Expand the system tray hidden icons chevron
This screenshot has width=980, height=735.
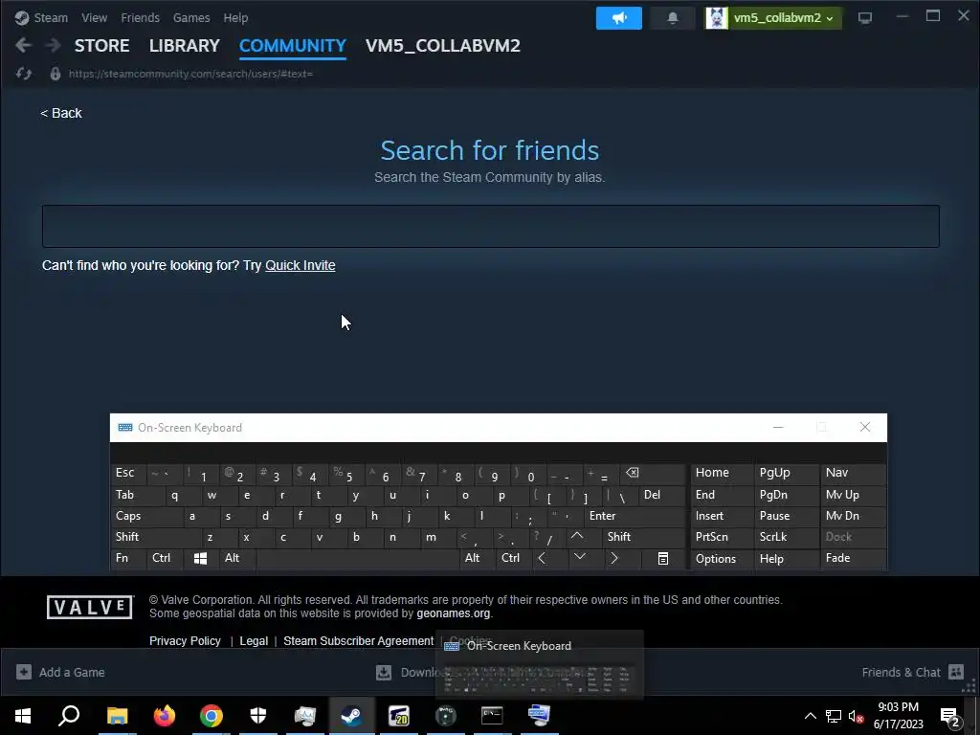click(810, 716)
